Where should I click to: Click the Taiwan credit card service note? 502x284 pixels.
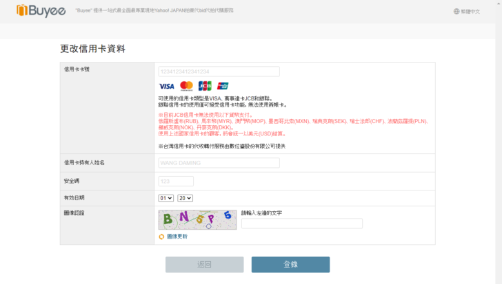[x=222, y=146]
